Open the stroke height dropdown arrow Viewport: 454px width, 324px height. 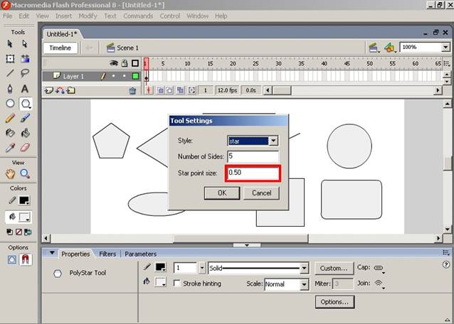[202, 268]
